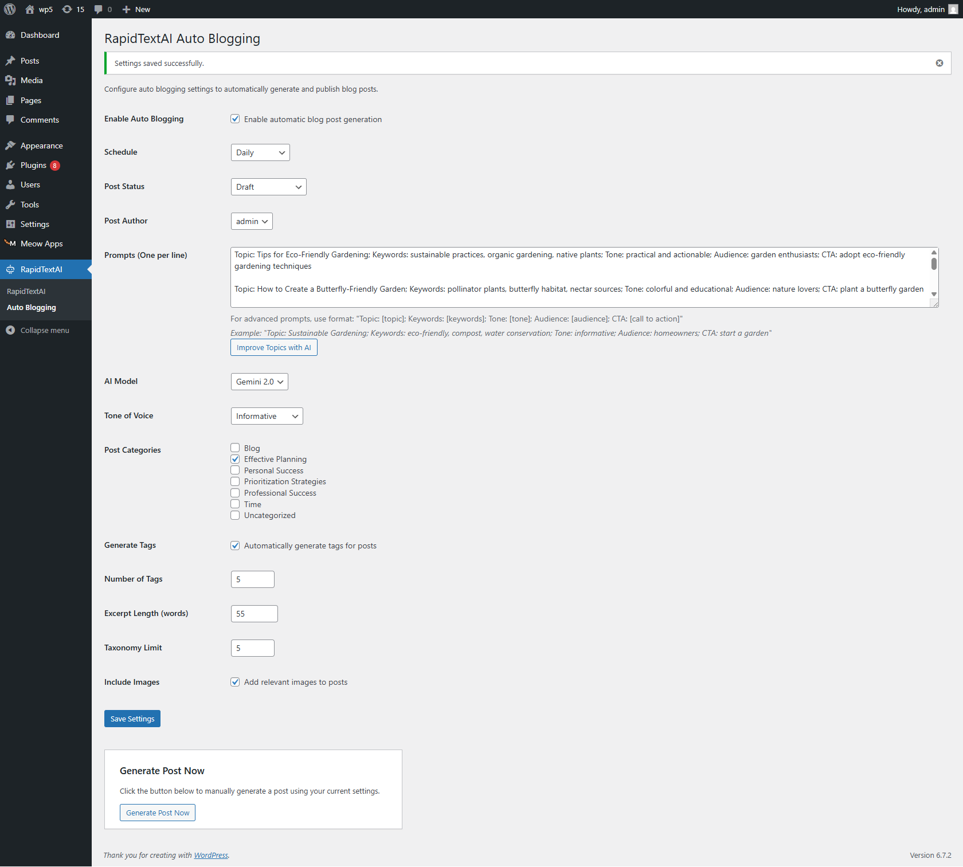Click the Number of Tags field

click(x=253, y=579)
